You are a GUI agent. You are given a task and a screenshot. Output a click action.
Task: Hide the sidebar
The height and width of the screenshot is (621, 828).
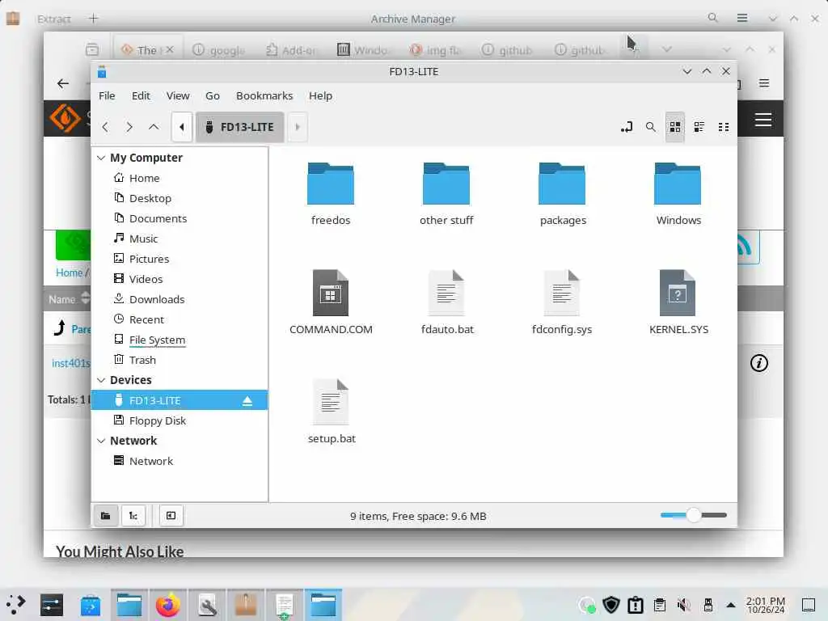click(171, 515)
